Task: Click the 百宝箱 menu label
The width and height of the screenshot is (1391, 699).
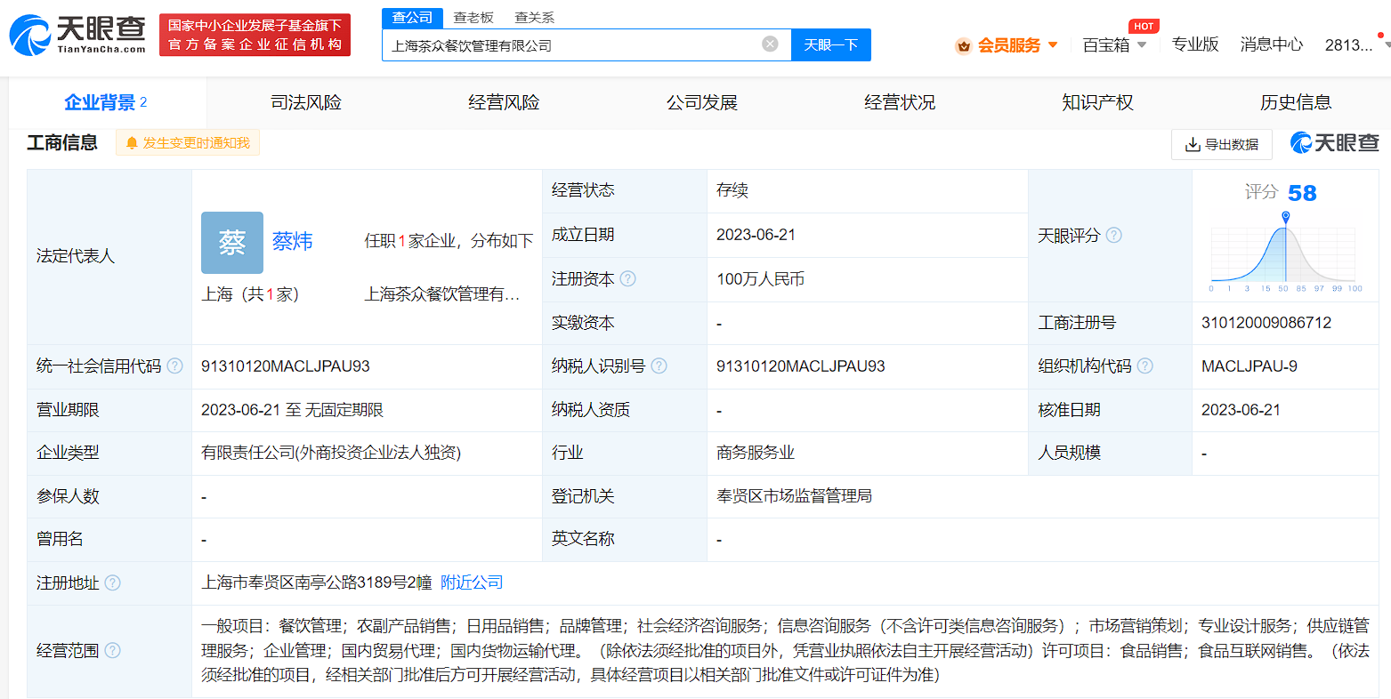Action: tap(1106, 44)
